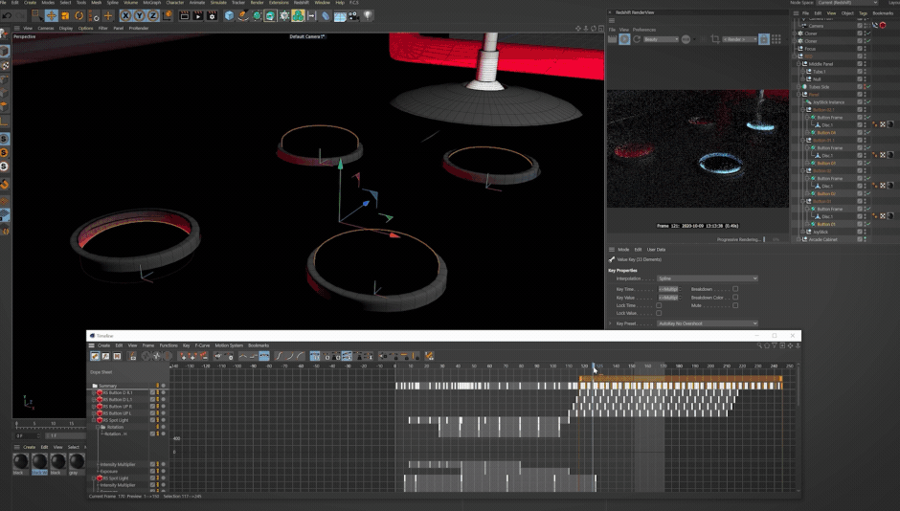Expand RS Button UP R track
Screen dimensions: 900x511
coord(94,406)
